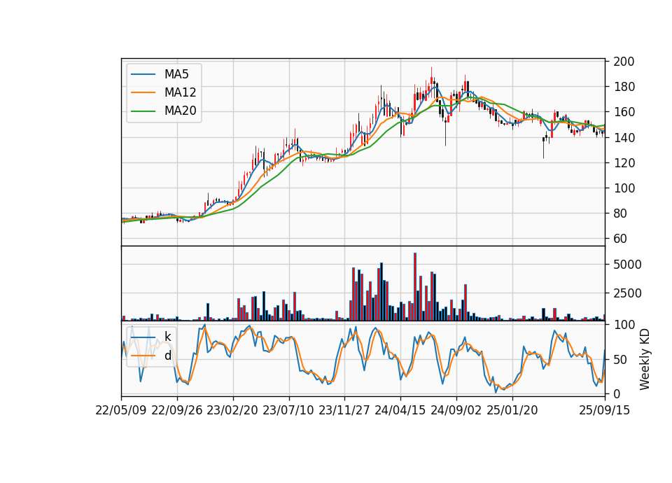Click the 23/11/27 date tick label
672x483 pixels.
pos(344,410)
